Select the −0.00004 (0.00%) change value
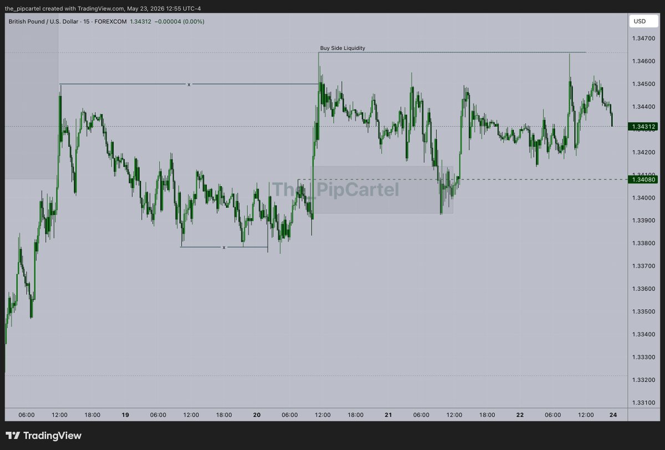Screen dimensions: 665x450 (x=179, y=22)
